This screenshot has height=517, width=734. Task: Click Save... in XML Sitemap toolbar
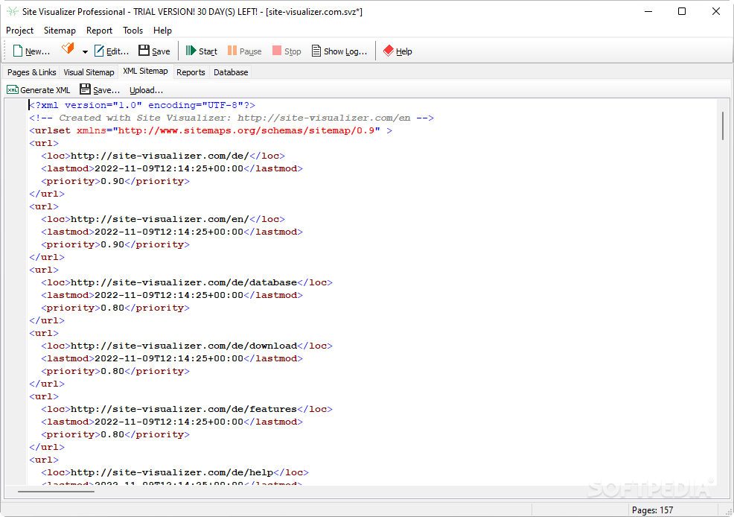point(100,90)
